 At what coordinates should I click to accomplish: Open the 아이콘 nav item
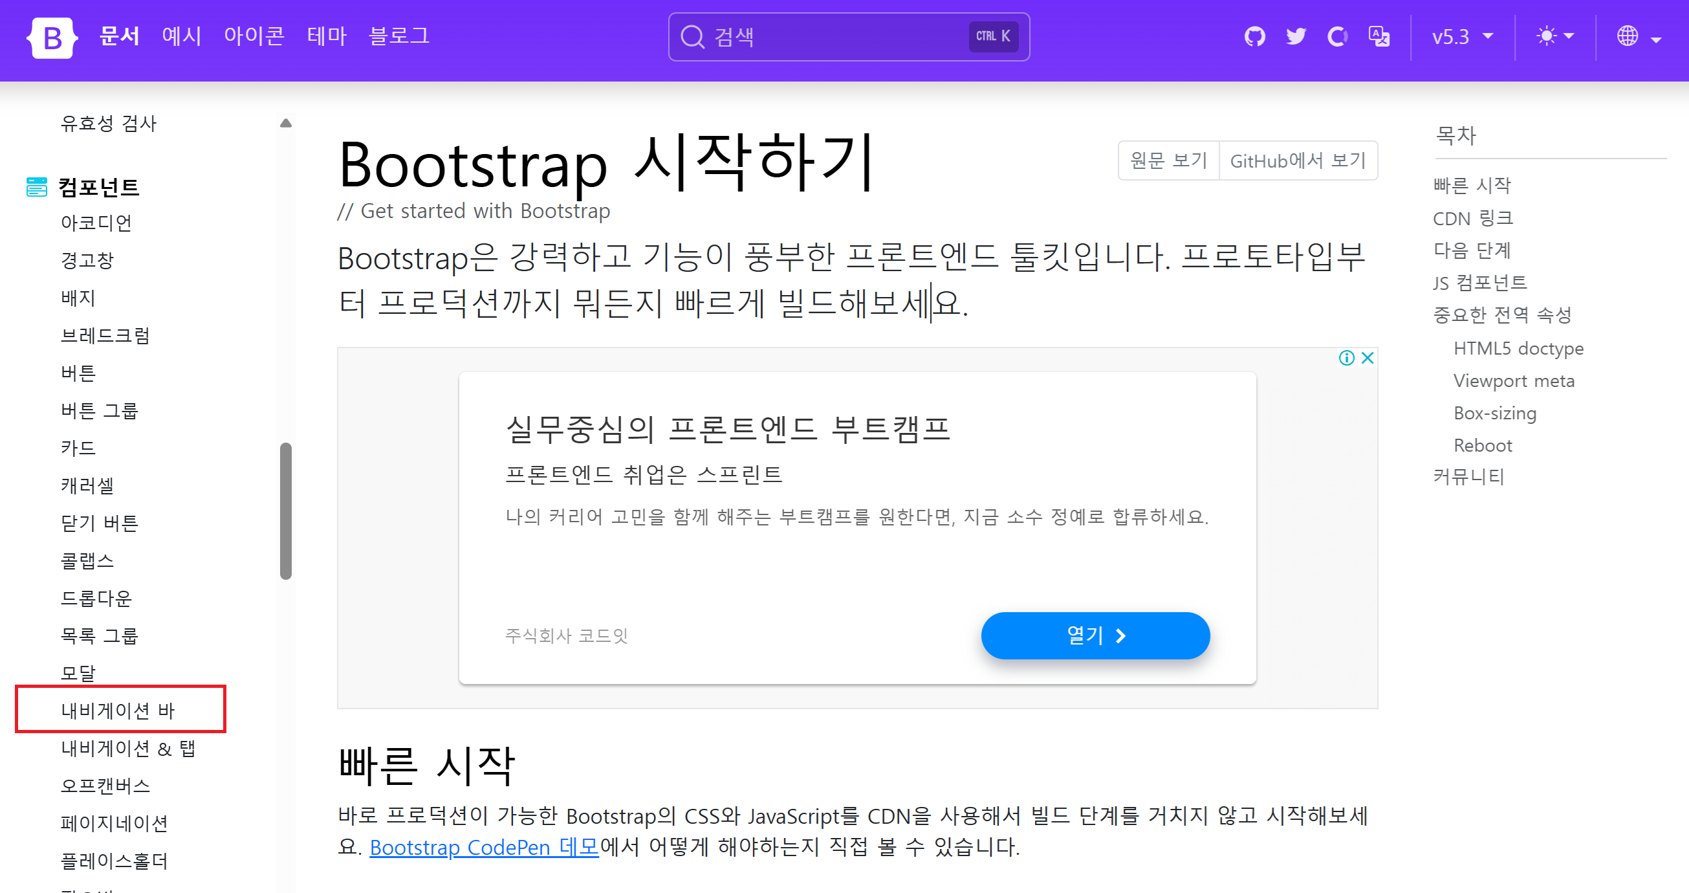click(254, 36)
